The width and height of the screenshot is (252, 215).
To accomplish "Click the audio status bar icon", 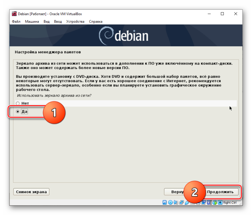I will [x=176, y=202].
